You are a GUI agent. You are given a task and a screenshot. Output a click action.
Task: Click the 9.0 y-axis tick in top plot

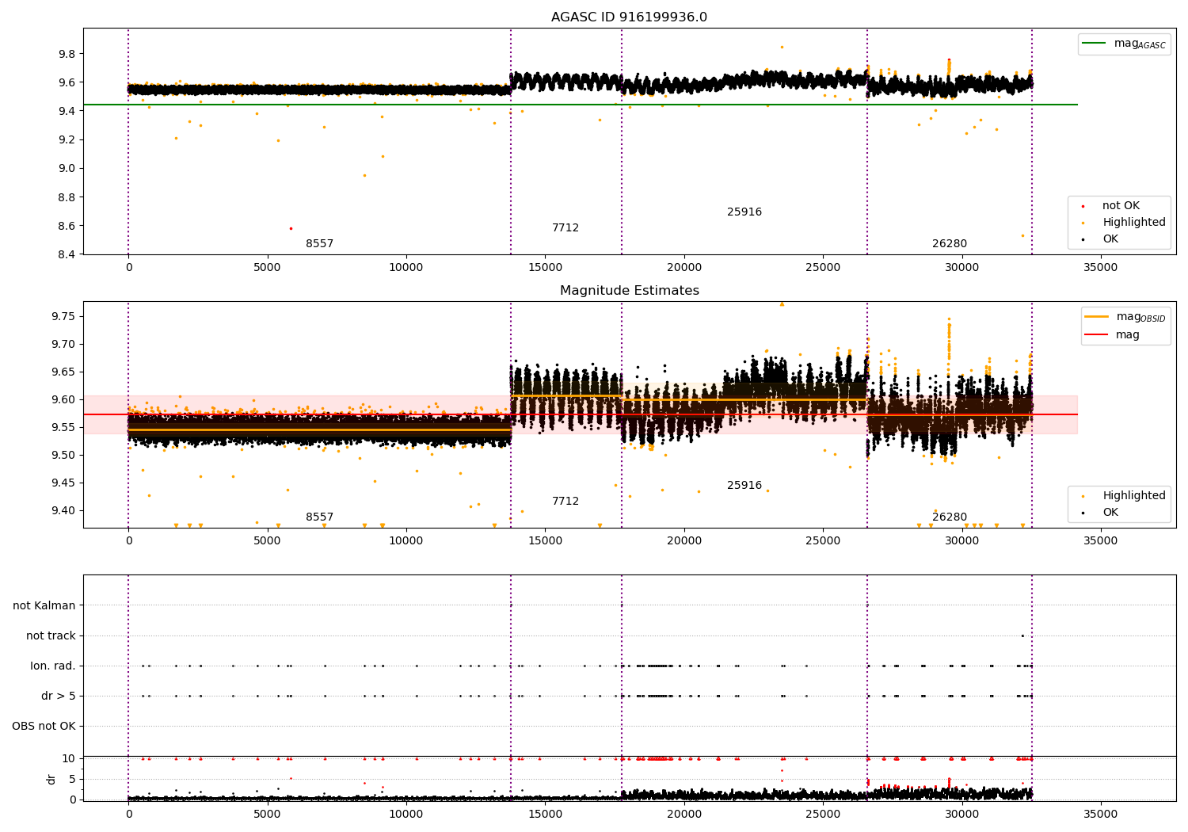(x=67, y=168)
